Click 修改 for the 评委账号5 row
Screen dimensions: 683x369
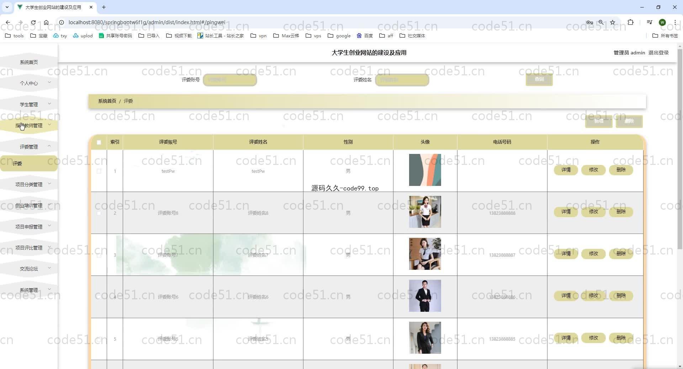[593, 338]
